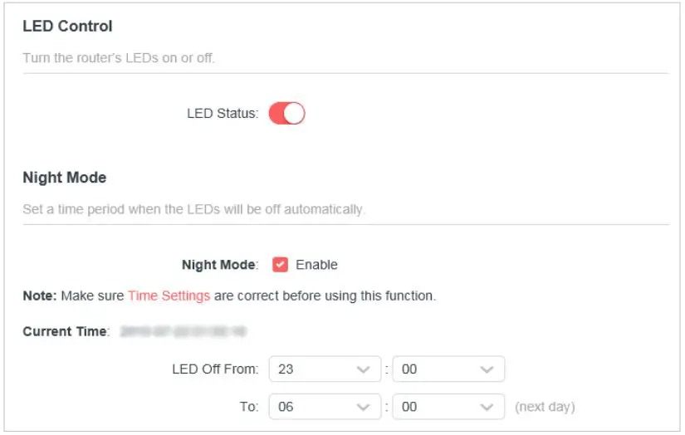This screenshot has width=685, height=435.
Task: Click the 00 minutes value in the To row
Action: [409, 408]
